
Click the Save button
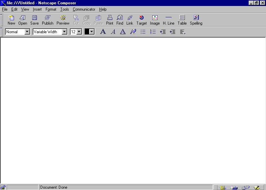pyautogui.click(x=35, y=20)
